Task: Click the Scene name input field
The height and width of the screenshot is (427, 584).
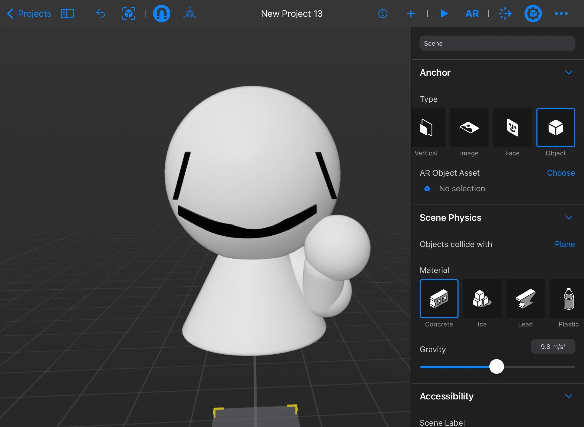Action: click(497, 44)
